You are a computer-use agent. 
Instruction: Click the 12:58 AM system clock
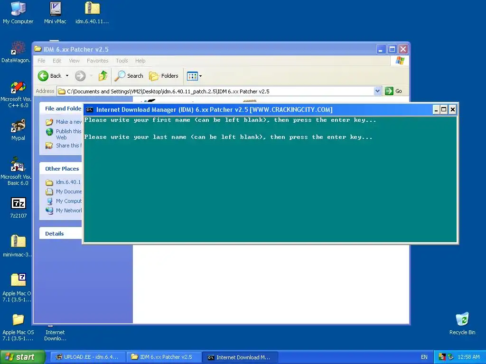tap(468, 357)
